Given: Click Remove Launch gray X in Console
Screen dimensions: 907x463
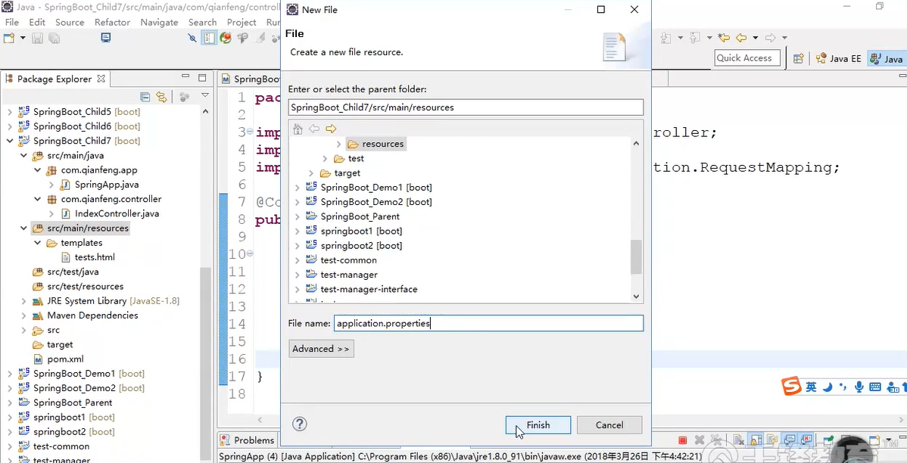Looking at the screenshot, I should coord(700,440).
